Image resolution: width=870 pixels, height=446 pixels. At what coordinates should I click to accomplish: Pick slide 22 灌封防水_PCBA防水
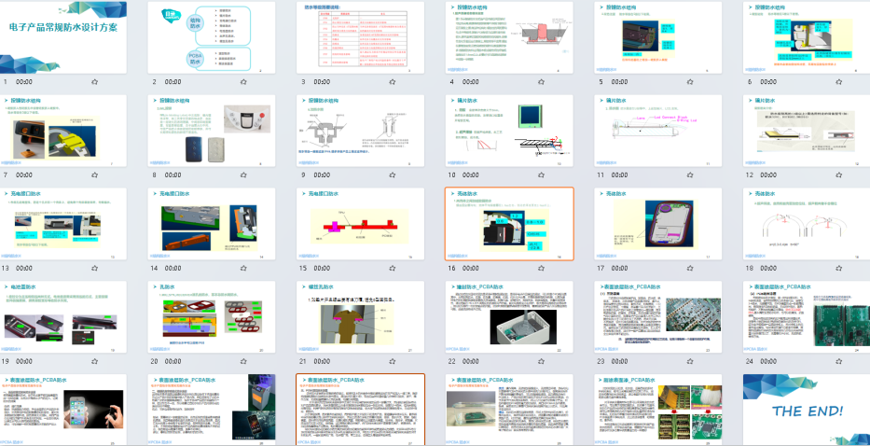tap(509, 317)
